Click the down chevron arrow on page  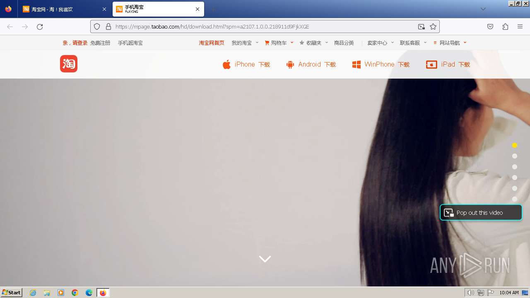tap(265, 259)
